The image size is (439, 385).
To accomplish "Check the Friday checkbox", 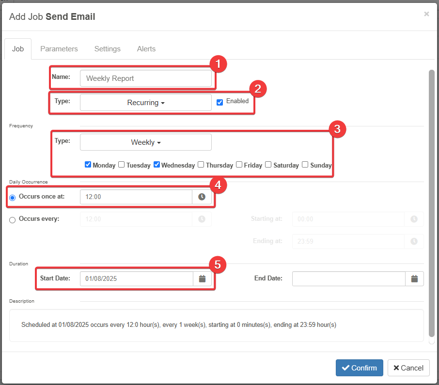I will point(239,165).
